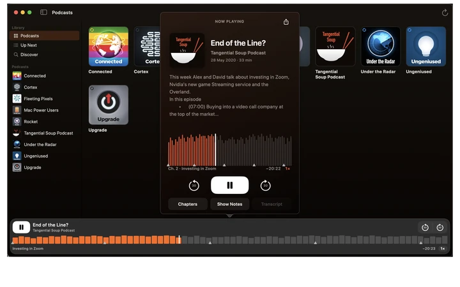The image size is (460, 287).
Task: Open Upgrade in the sidebar list
Action: pyautogui.click(x=44, y=167)
